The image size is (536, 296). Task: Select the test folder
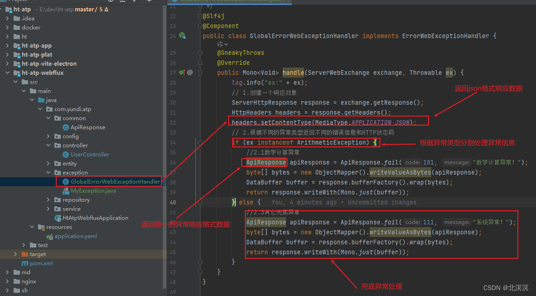point(43,245)
